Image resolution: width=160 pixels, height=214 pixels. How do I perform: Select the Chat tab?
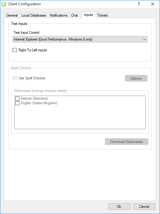tap(74, 15)
